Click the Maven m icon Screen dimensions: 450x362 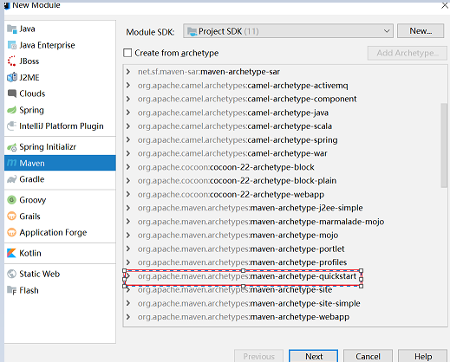point(12,163)
